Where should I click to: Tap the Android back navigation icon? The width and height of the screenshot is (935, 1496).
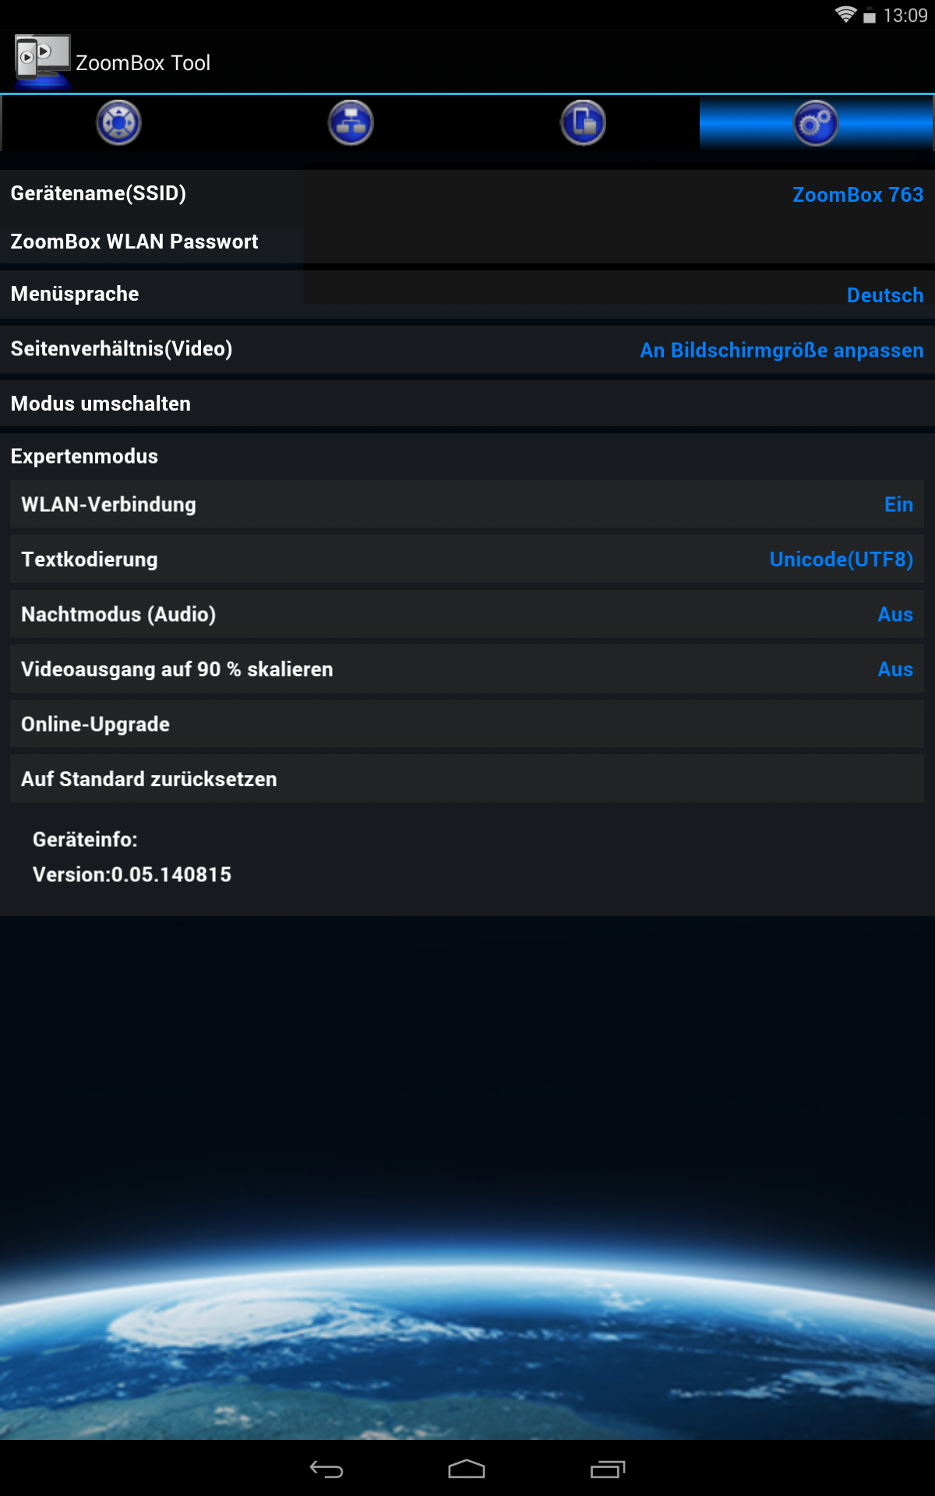point(326,1470)
